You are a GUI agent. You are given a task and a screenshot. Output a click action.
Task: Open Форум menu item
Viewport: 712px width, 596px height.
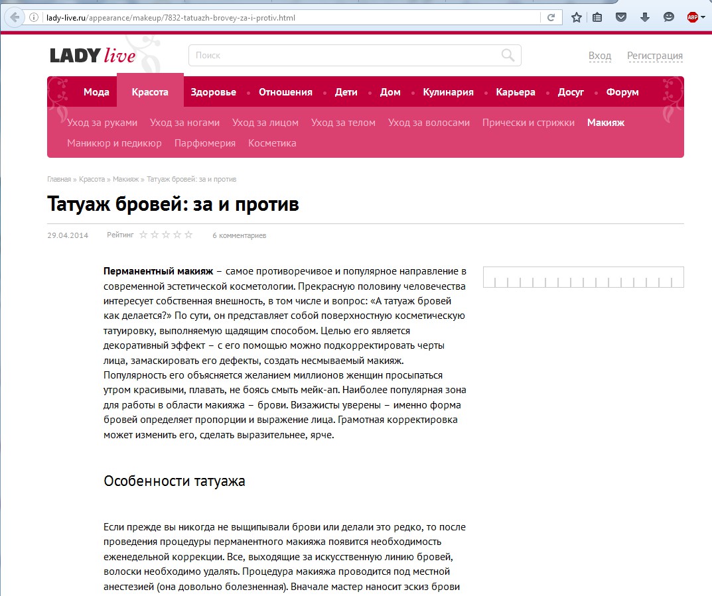click(622, 92)
